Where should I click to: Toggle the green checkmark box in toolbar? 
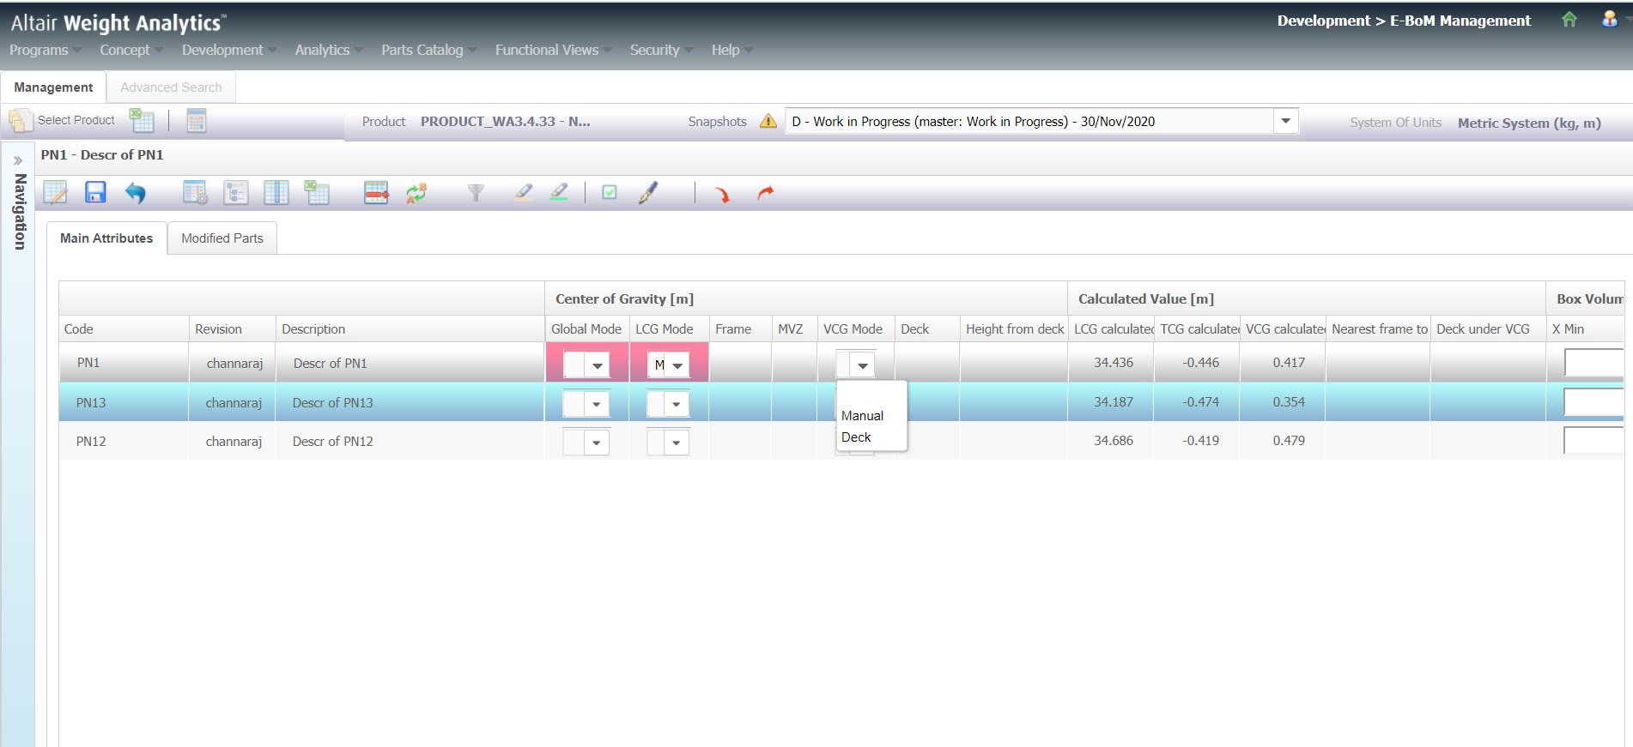pos(610,193)
